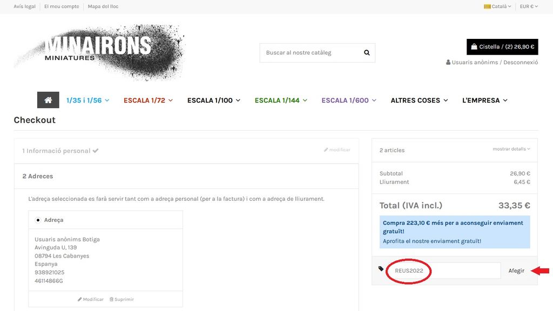Open the EUR € currency dropdown
Image resolution: width=553 pixels, height=311 pixels.
click(x=529, y=6)
